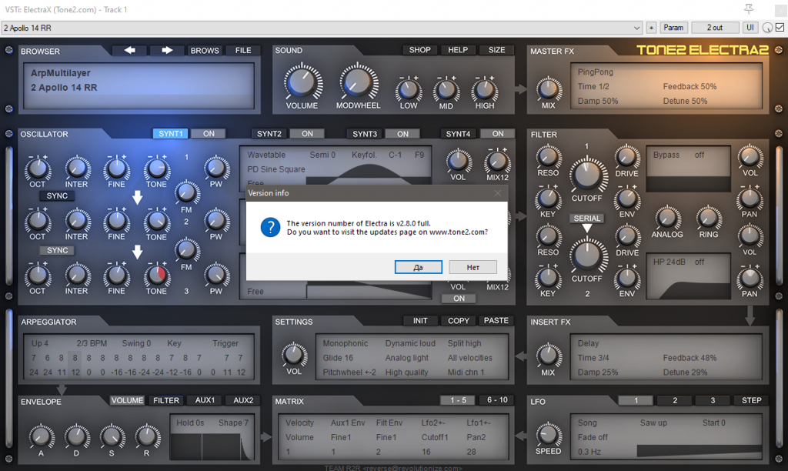Open oscillator Wavetable mode selector
Screen dimensions: 788x471
pyautogui.click(x=265, y=155)
